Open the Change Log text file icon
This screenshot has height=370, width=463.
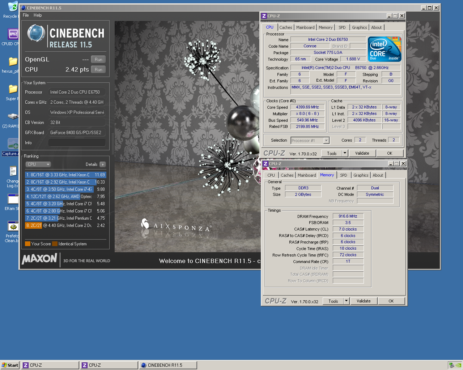pyautogui.click(x=13, y=171)
